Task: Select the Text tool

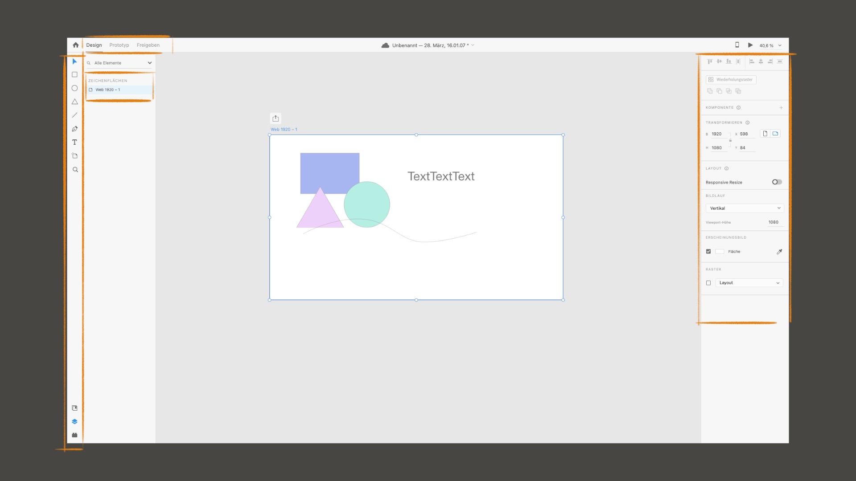Action: pos(74,142)
